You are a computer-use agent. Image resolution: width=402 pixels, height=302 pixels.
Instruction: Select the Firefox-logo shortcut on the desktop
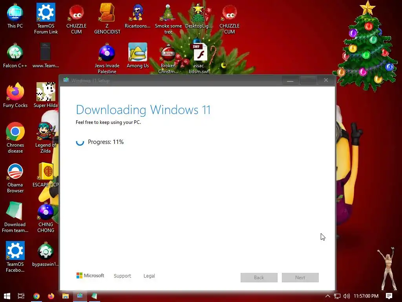(15, 95)
